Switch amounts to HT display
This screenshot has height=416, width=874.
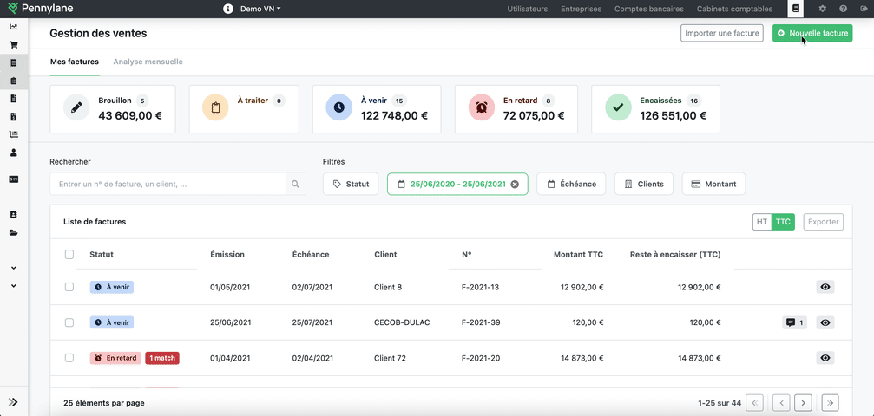pos(762,222)
